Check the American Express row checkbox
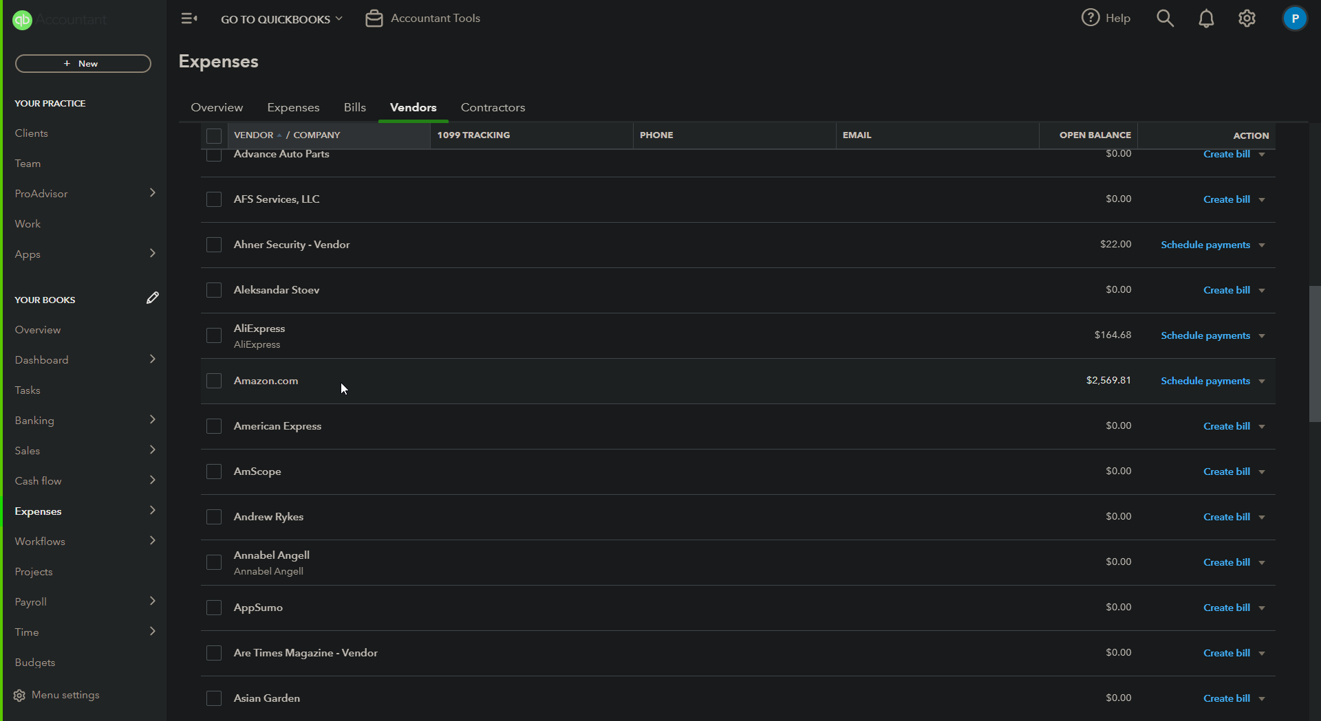Image resolution: width=1321 pixels, height=721 pixels. click(214, 426)
